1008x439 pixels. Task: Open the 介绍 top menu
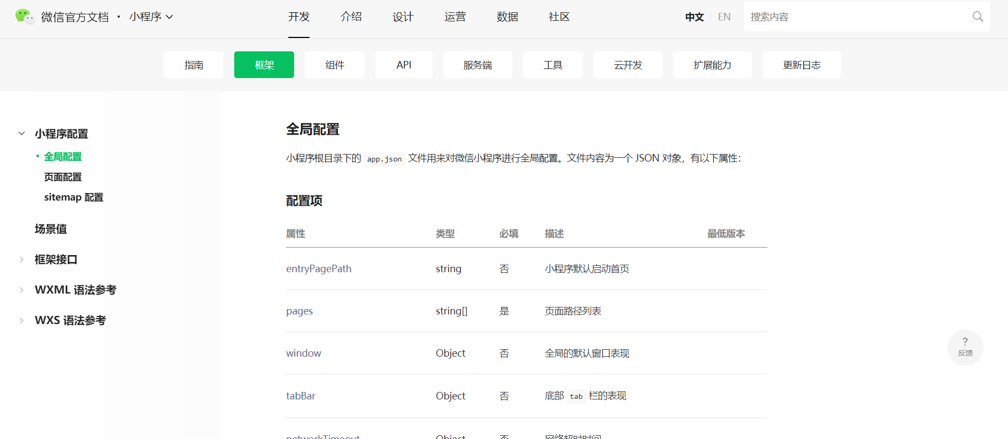tap(351, 17)
